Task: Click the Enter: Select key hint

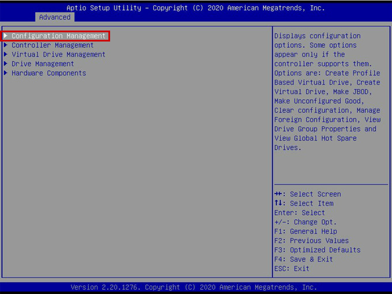Action: (300, 213)
